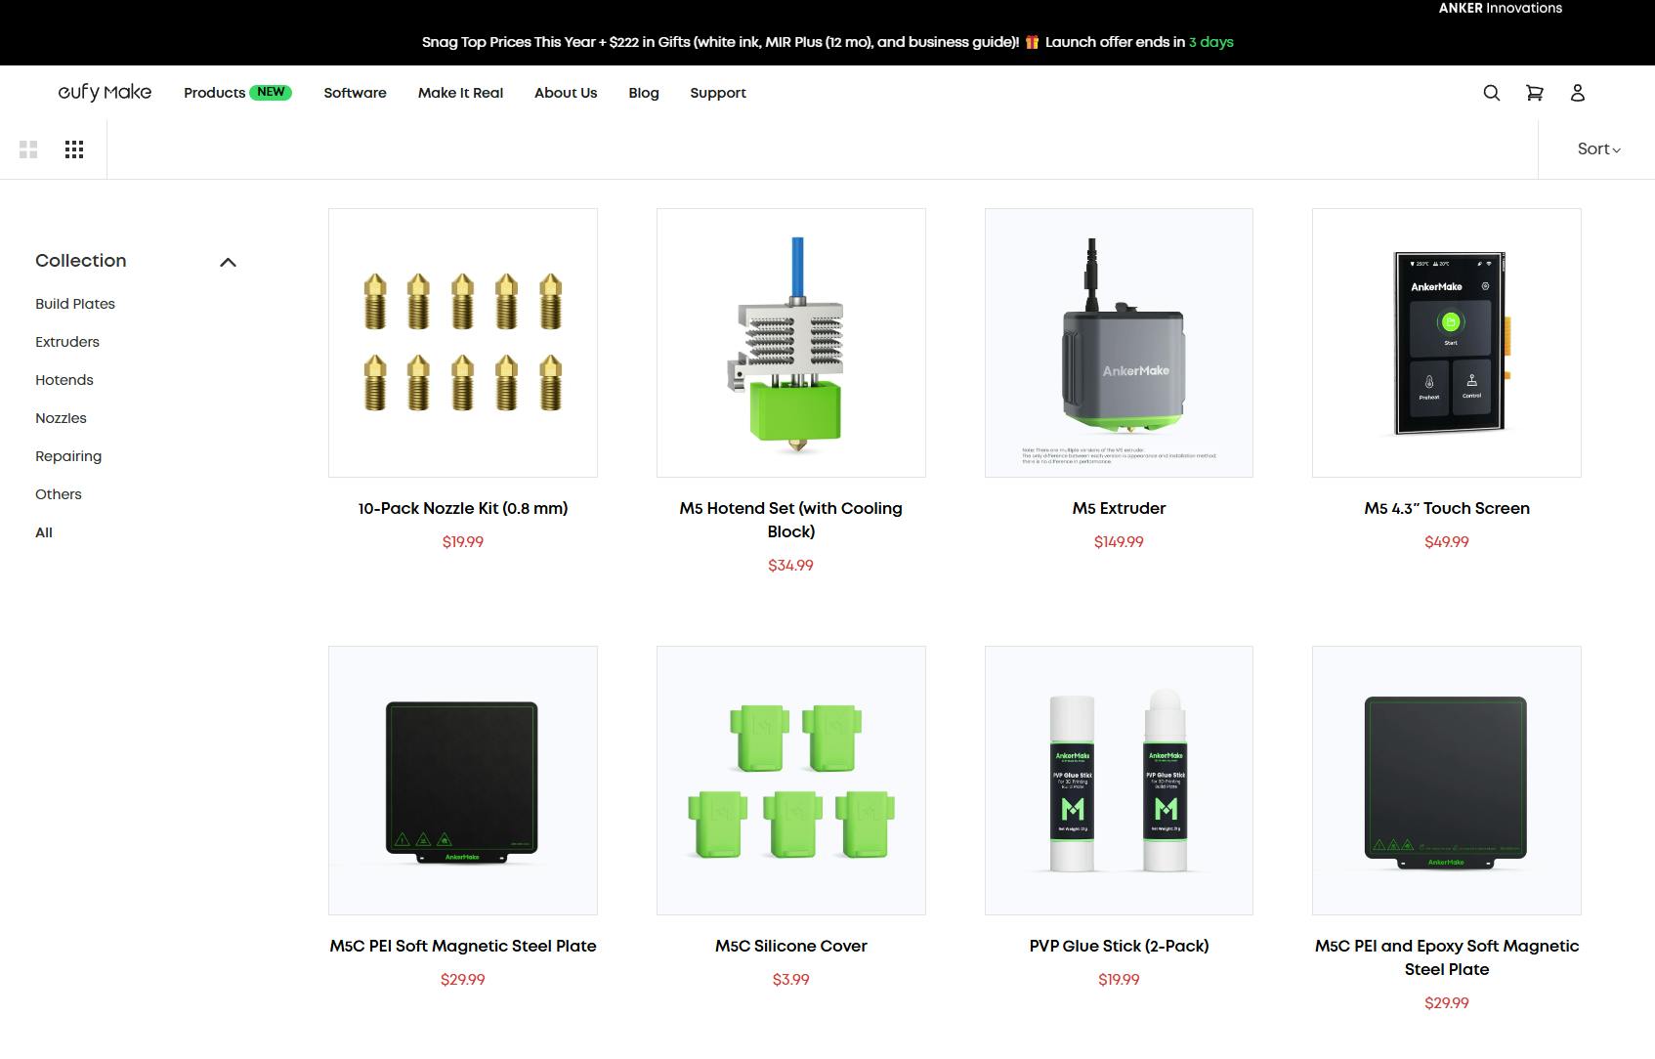Filter by Build Plates collection
The height and width of the screenshot is (1059, 1655).
75,304
